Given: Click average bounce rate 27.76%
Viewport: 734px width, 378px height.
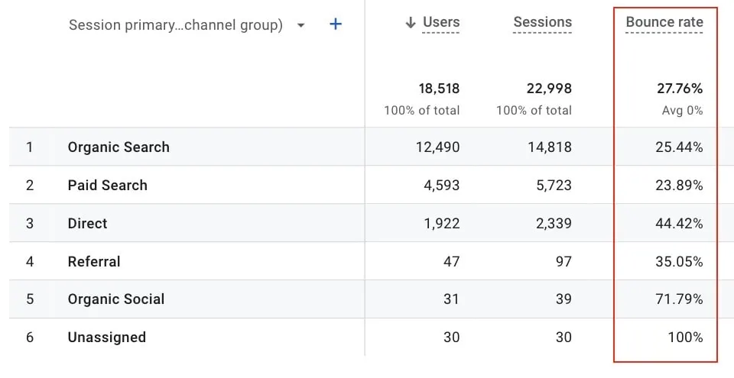Looking at the screenshot, I should [680, 89].
